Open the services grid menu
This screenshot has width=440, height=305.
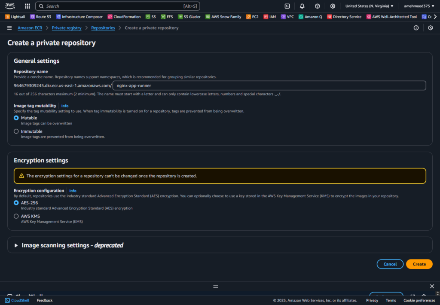click(27, 6)
